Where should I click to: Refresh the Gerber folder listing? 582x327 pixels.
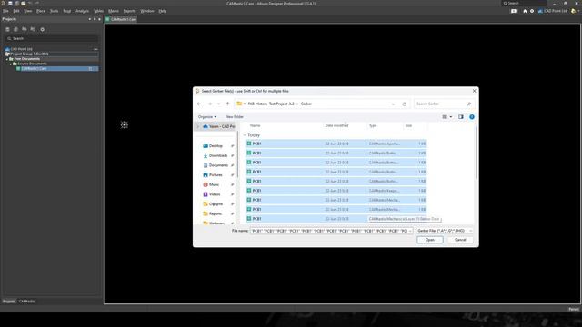click(x=404, y=104)
